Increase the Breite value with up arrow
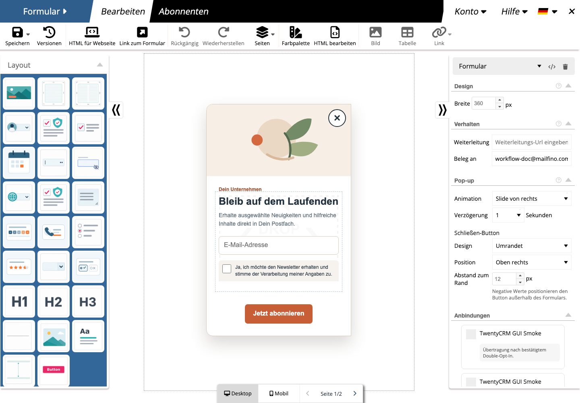Screen dimensions: 580x403 tap(500, 100)
